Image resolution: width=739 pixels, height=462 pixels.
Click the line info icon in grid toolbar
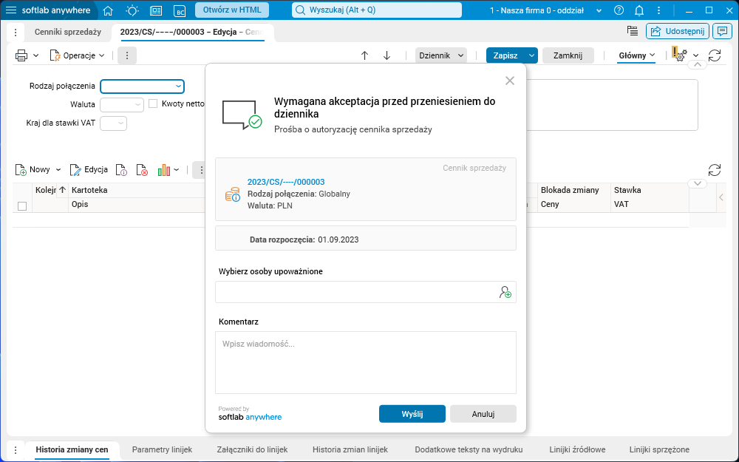(121, 170)
